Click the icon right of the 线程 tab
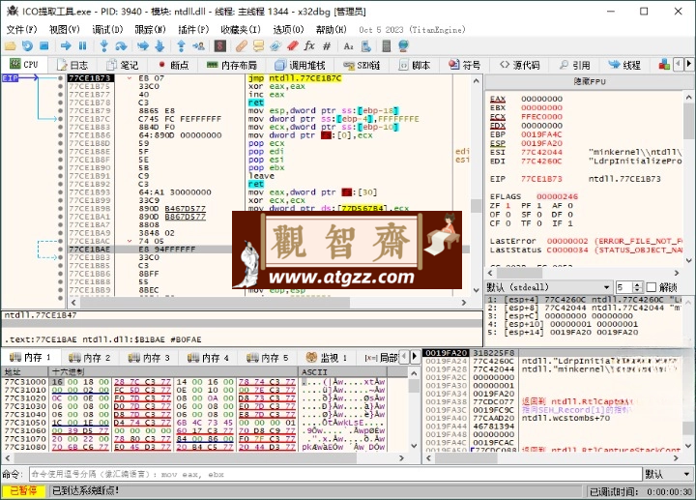 pos(664,65)
